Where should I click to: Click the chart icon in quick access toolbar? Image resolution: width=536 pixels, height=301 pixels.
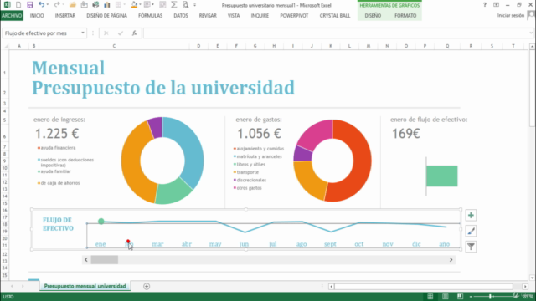tap(107, 5)
